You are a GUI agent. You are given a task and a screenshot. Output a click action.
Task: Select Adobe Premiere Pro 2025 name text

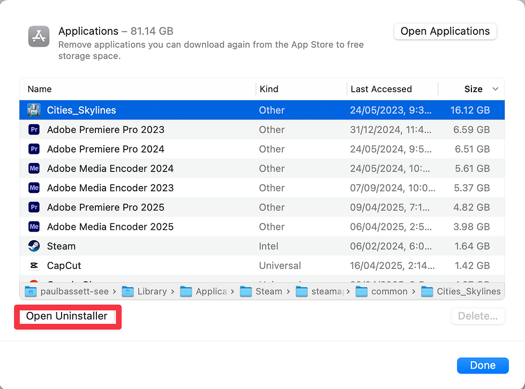(x=106, y=207)
